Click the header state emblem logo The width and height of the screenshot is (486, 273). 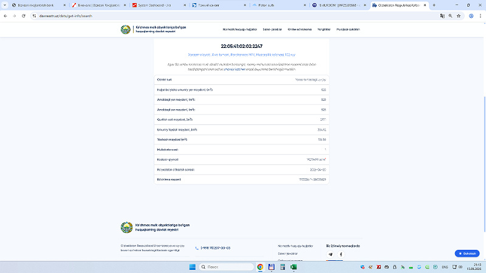[x=126, y=29]
